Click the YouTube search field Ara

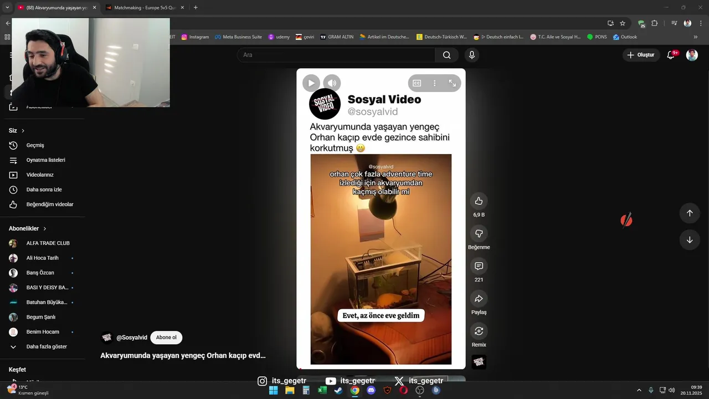[x=336, y=55]
